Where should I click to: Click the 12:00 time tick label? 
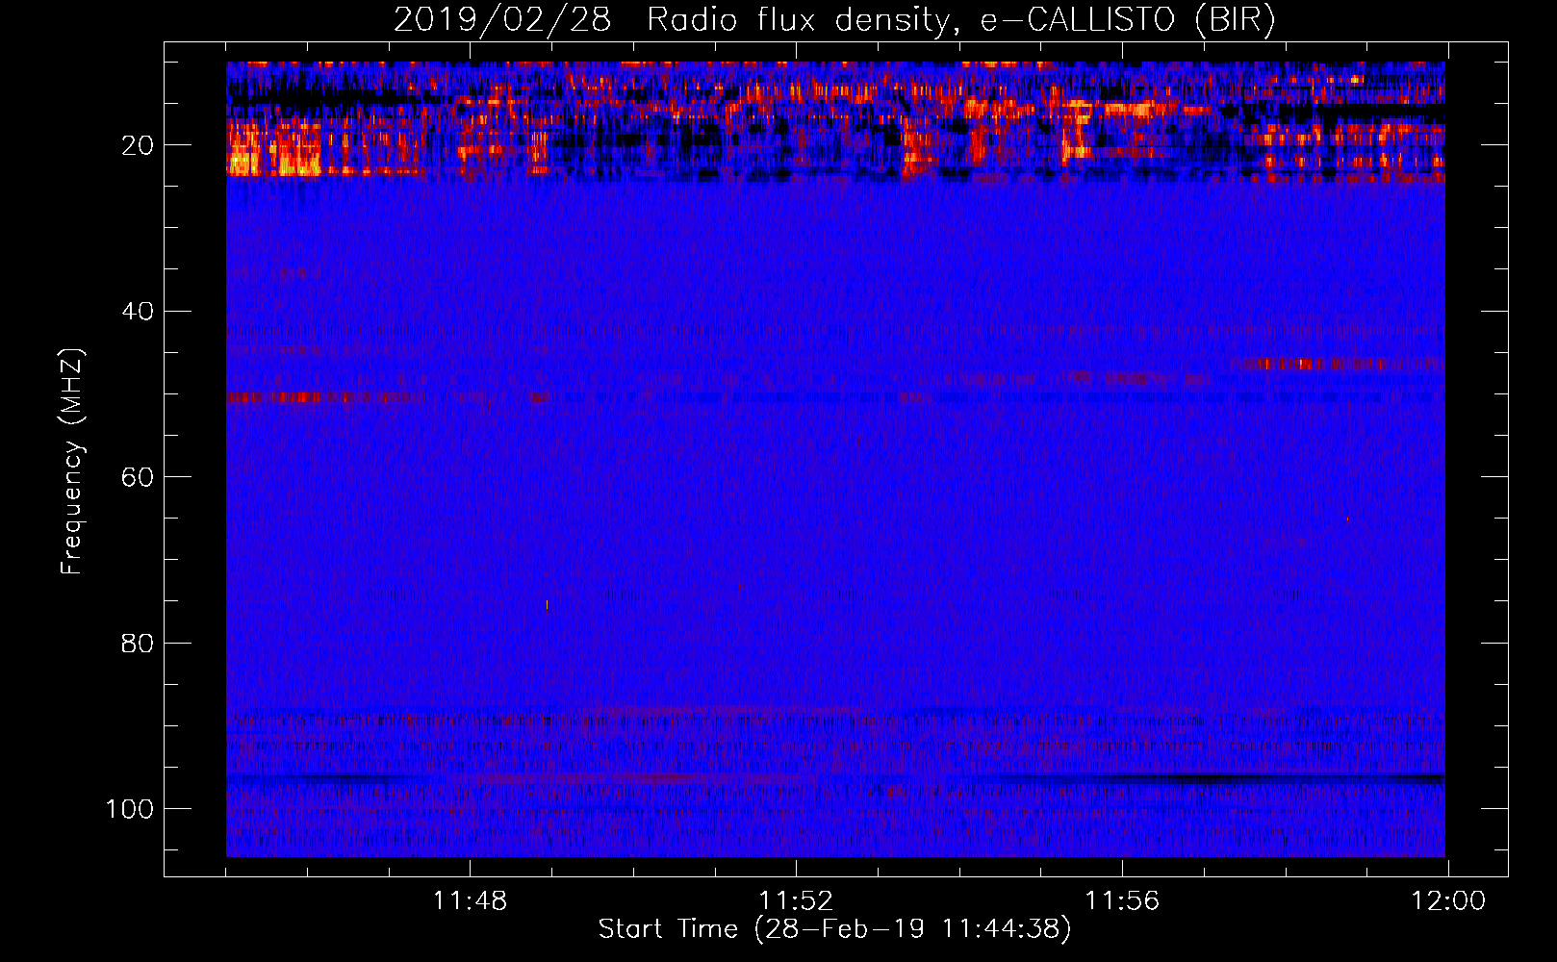point(1448,901)
